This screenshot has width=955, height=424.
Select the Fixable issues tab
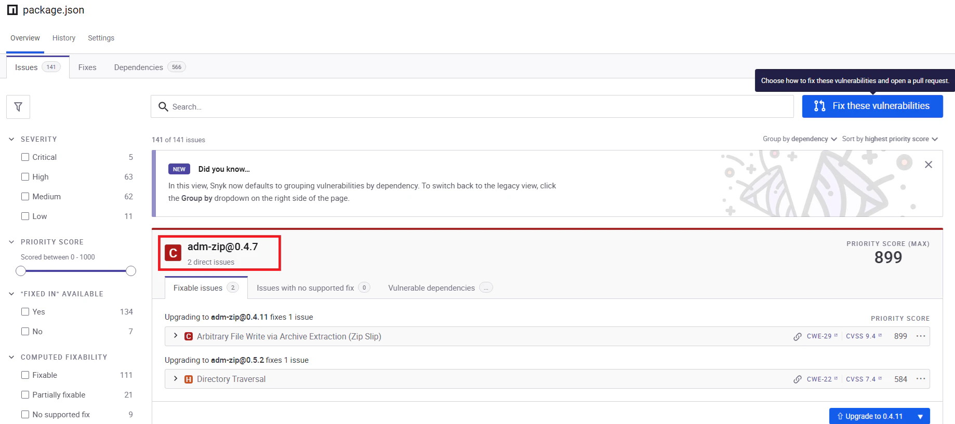point(206,288)
